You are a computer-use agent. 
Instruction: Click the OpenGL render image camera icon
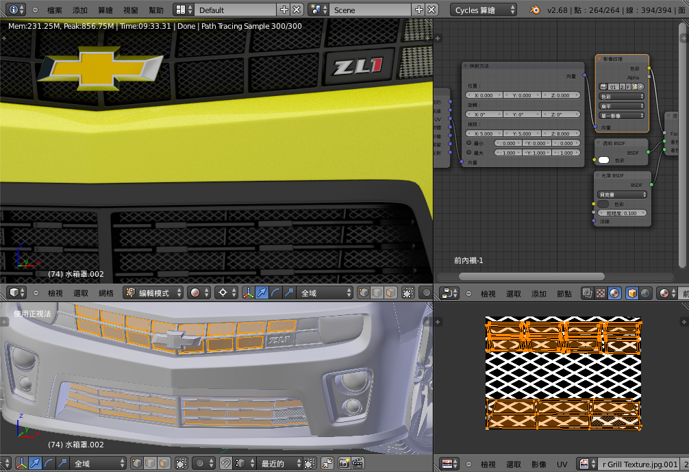point(344,463)
